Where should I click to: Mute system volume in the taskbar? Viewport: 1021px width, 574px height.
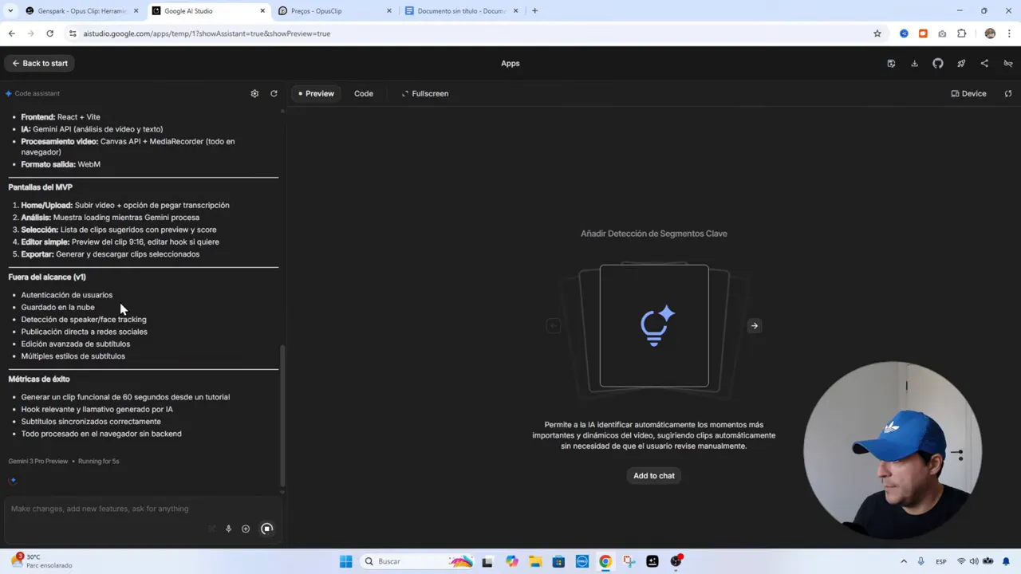click(x=974, y=561)
